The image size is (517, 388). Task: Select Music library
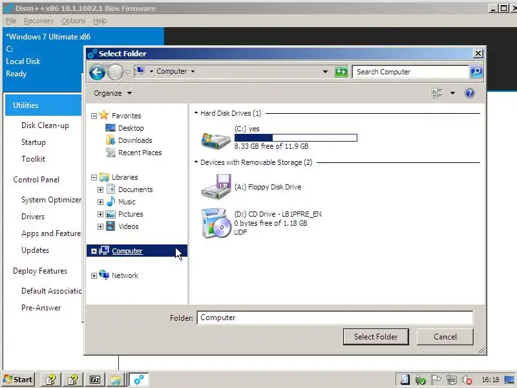pyautogui.click(x=127, y=202)
